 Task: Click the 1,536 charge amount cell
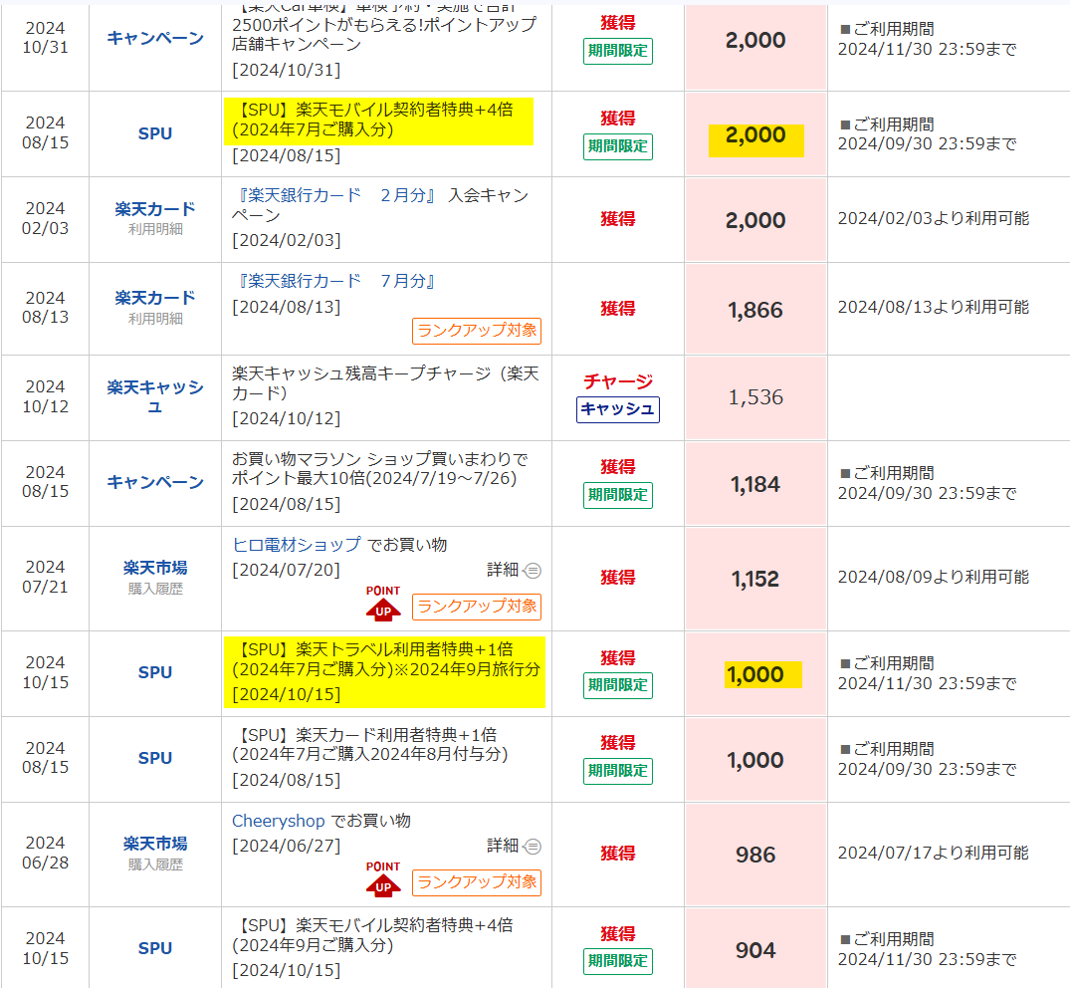(x=755, y=397)
